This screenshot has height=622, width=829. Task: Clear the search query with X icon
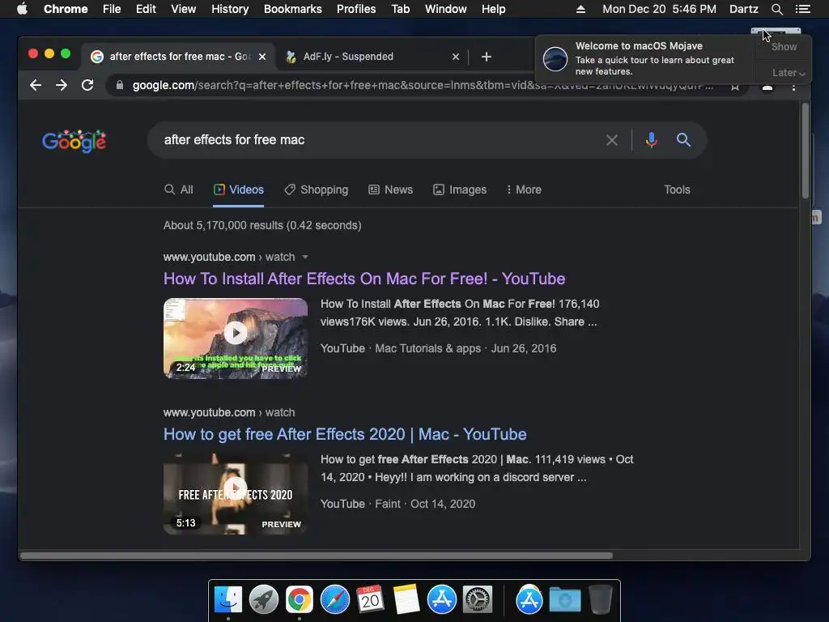[612, 140]
